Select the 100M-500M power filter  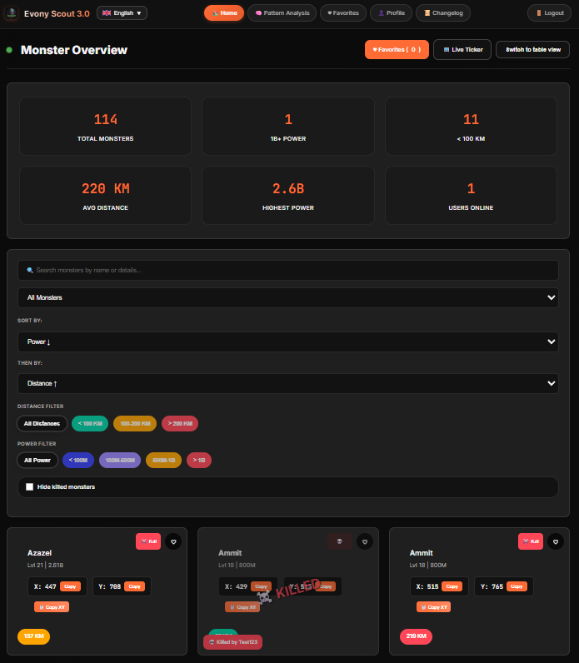[x=120, y=461]
